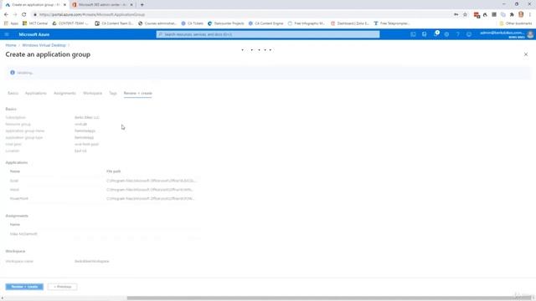Open Directory and subscription filter icon
The height and width of the screenshot is (301, 536).
pos(425,34)
